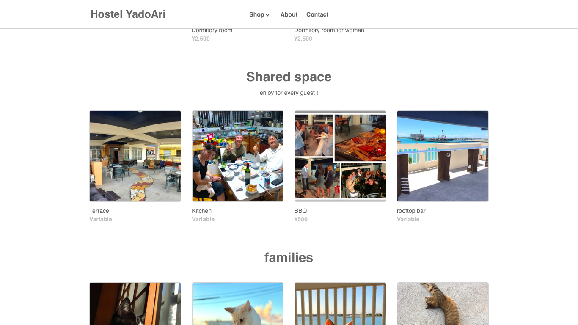Viewport: 578px width, 325px height.
Task: Open the Terrace photo thumbnail
Action: coord(135,156)
